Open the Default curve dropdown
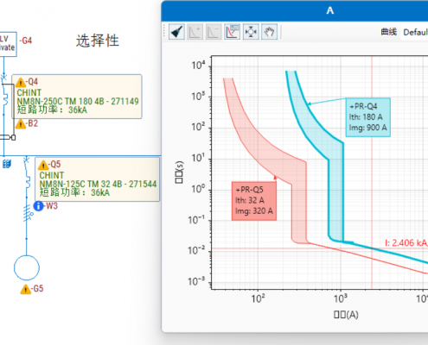 [x=414, y=32]
